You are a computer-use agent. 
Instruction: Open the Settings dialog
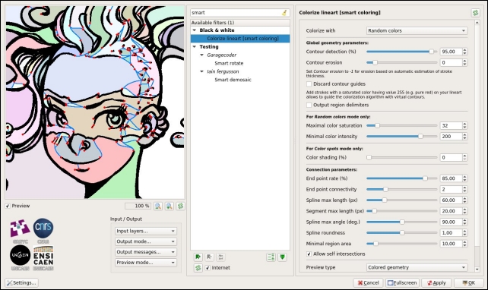(x=21, y=282)
